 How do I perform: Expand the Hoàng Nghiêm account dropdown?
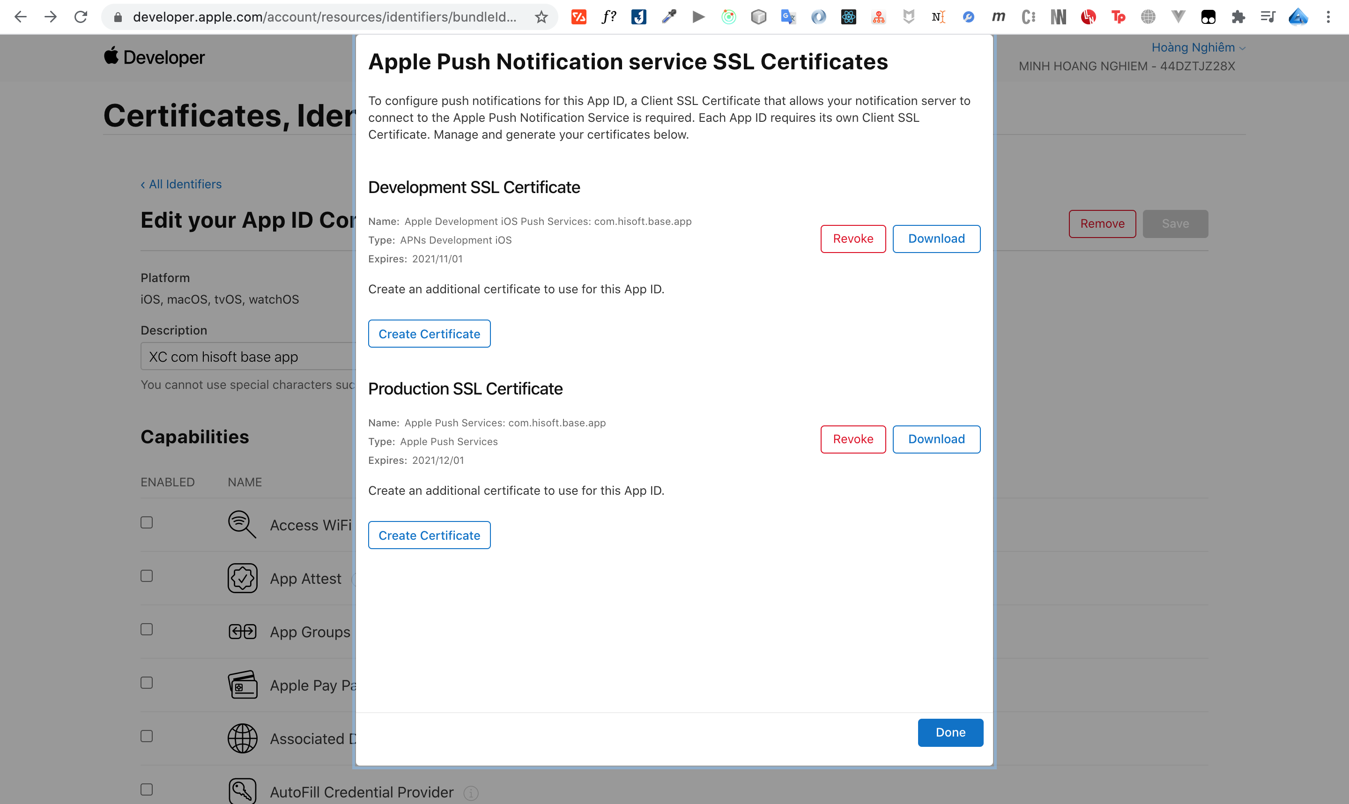[x=1197, y=48]
